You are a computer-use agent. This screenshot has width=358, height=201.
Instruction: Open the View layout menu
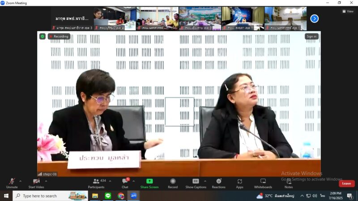[x=347, y=11]
